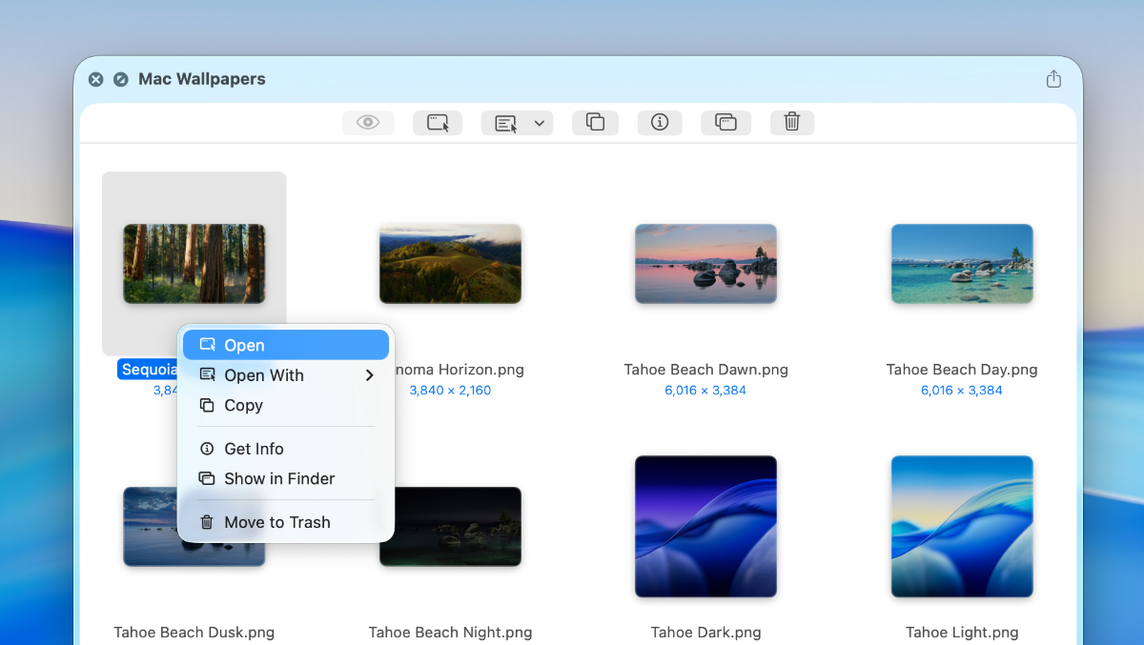Viewport: 1144px width, 645px height.
Task: Click the Show in Finder toolbar icon
Action: 725,122
